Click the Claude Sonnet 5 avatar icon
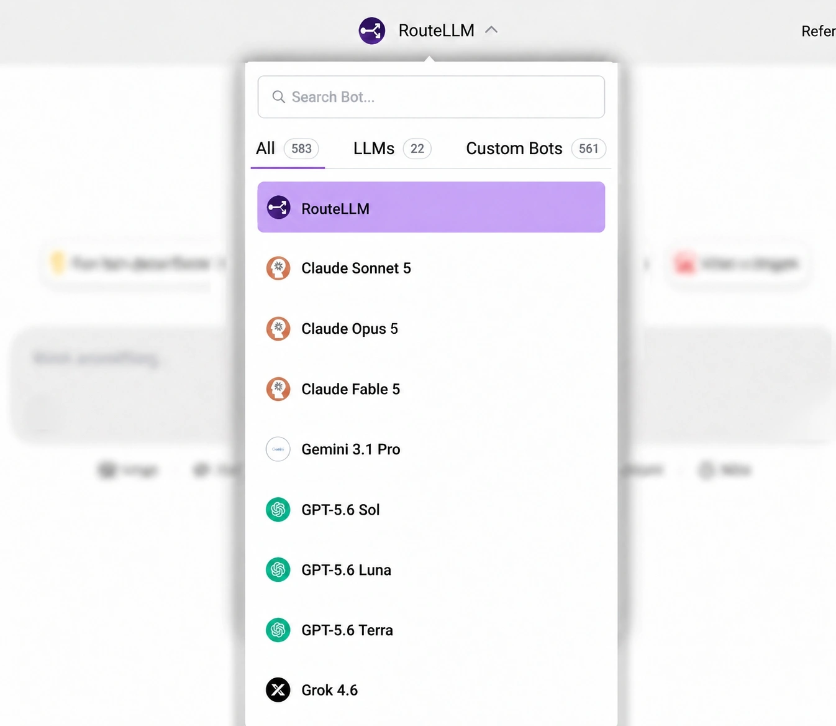The image size is (836, 726). pos(278,268)
